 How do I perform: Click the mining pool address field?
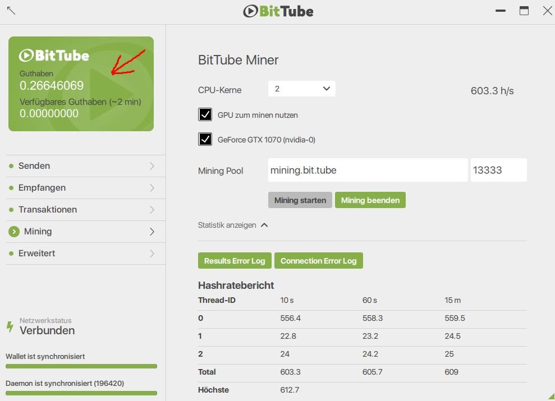(x=368, y=170)
